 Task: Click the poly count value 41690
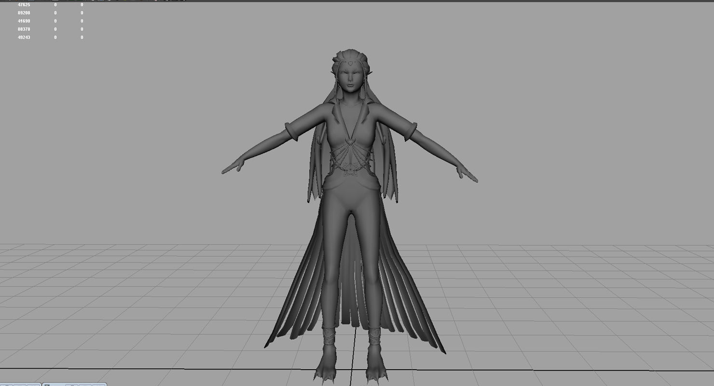[x=24, y=21]
